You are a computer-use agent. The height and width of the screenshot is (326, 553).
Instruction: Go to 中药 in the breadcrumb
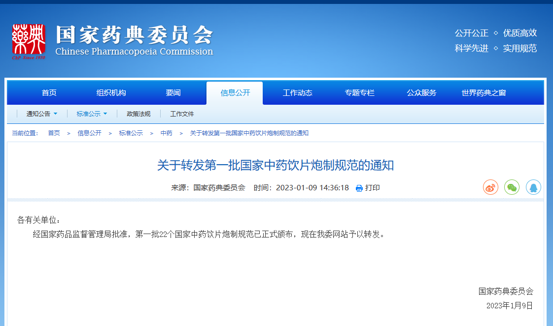click(167, 133)
